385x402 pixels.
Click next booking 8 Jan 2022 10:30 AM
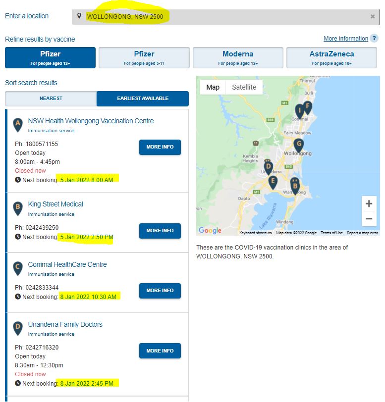[x=88, y=297]
